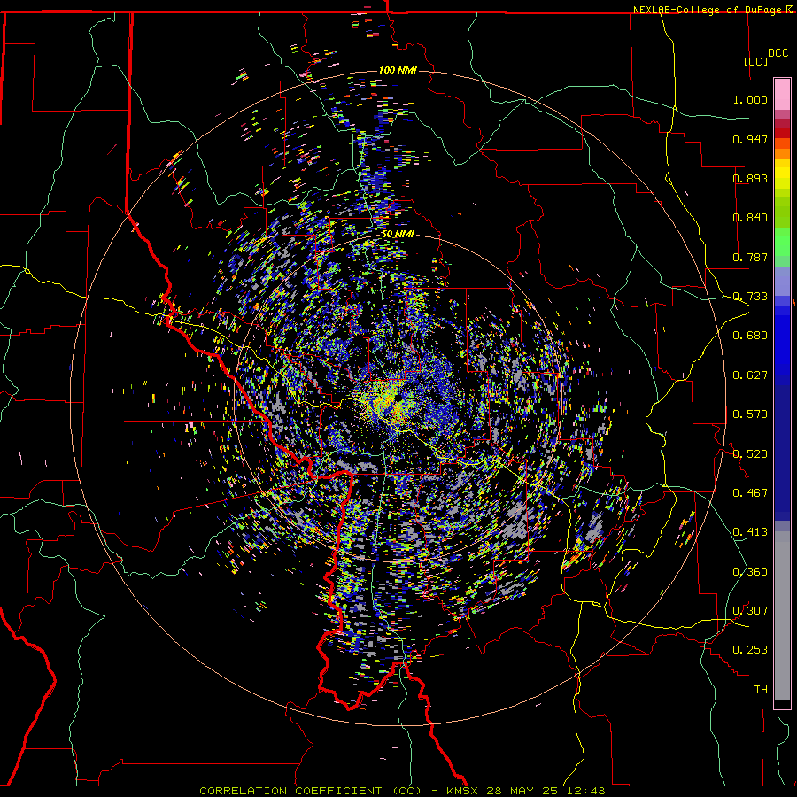Select the 0.733 legend value
The image size is (797, 797).
750,297
